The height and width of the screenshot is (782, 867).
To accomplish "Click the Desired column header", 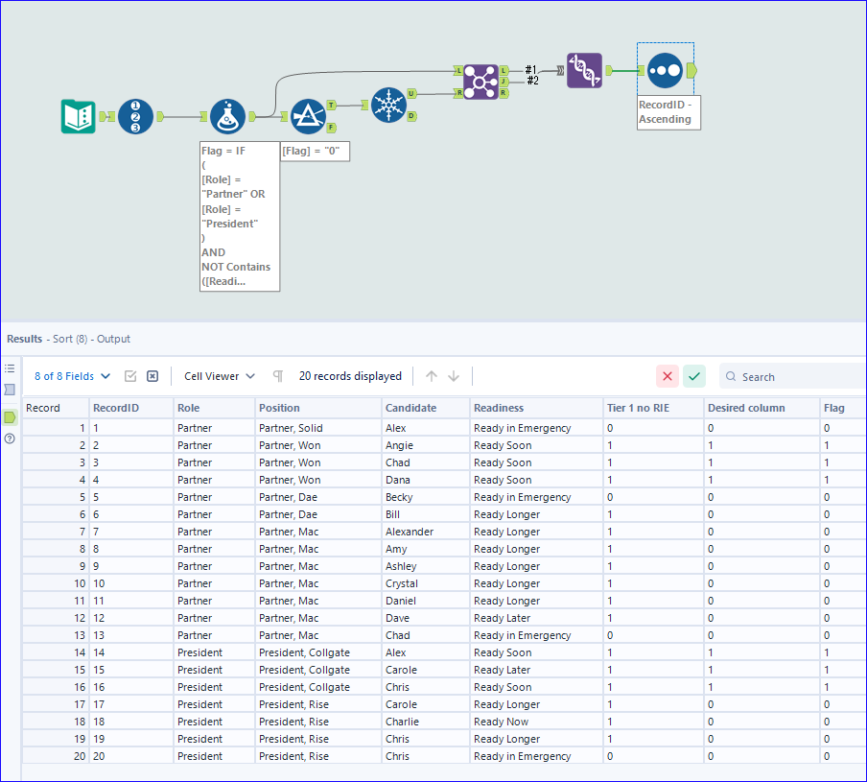I will pyautogui.click(x=762, y=408).
